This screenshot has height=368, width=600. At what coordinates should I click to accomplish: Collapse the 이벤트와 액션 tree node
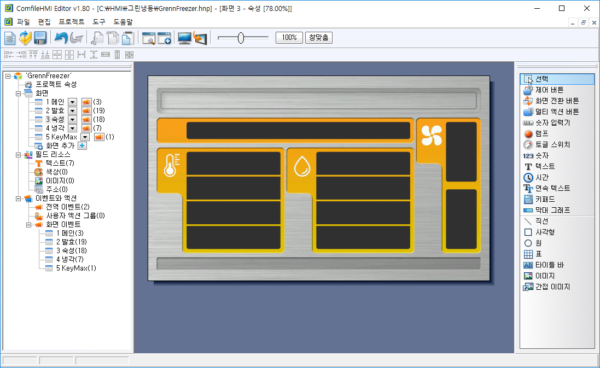pyautogui.click(x=19, y=198)
